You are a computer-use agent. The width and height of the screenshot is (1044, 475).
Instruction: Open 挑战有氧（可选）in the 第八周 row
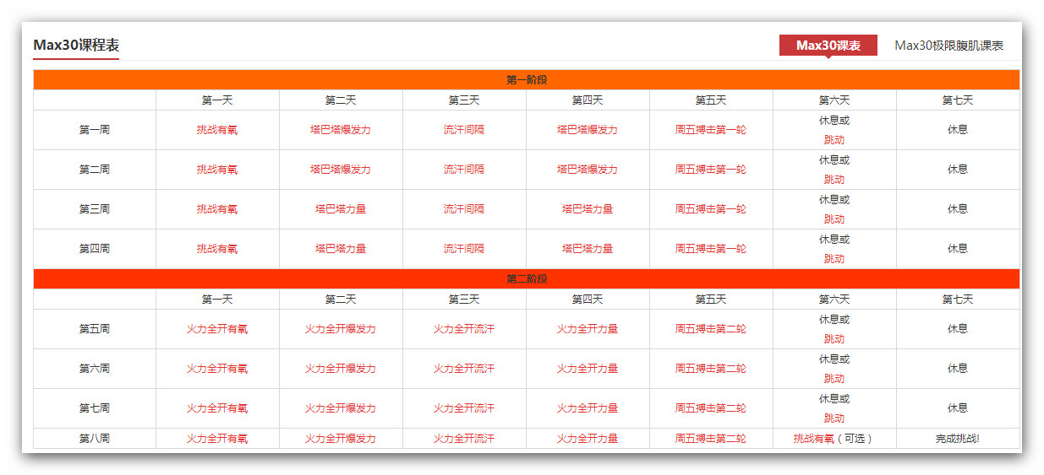click(834, 439)
